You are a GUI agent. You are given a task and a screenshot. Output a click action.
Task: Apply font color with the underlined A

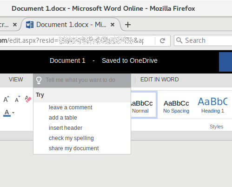pos(7,113)
